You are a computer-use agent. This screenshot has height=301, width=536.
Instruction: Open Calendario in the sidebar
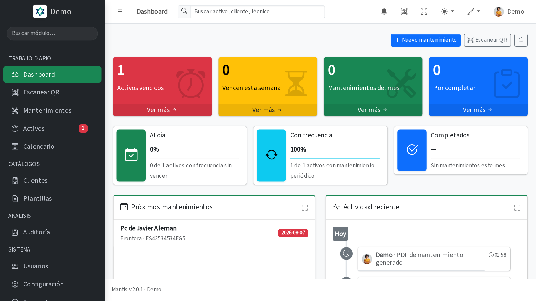(x=52, y=146)
